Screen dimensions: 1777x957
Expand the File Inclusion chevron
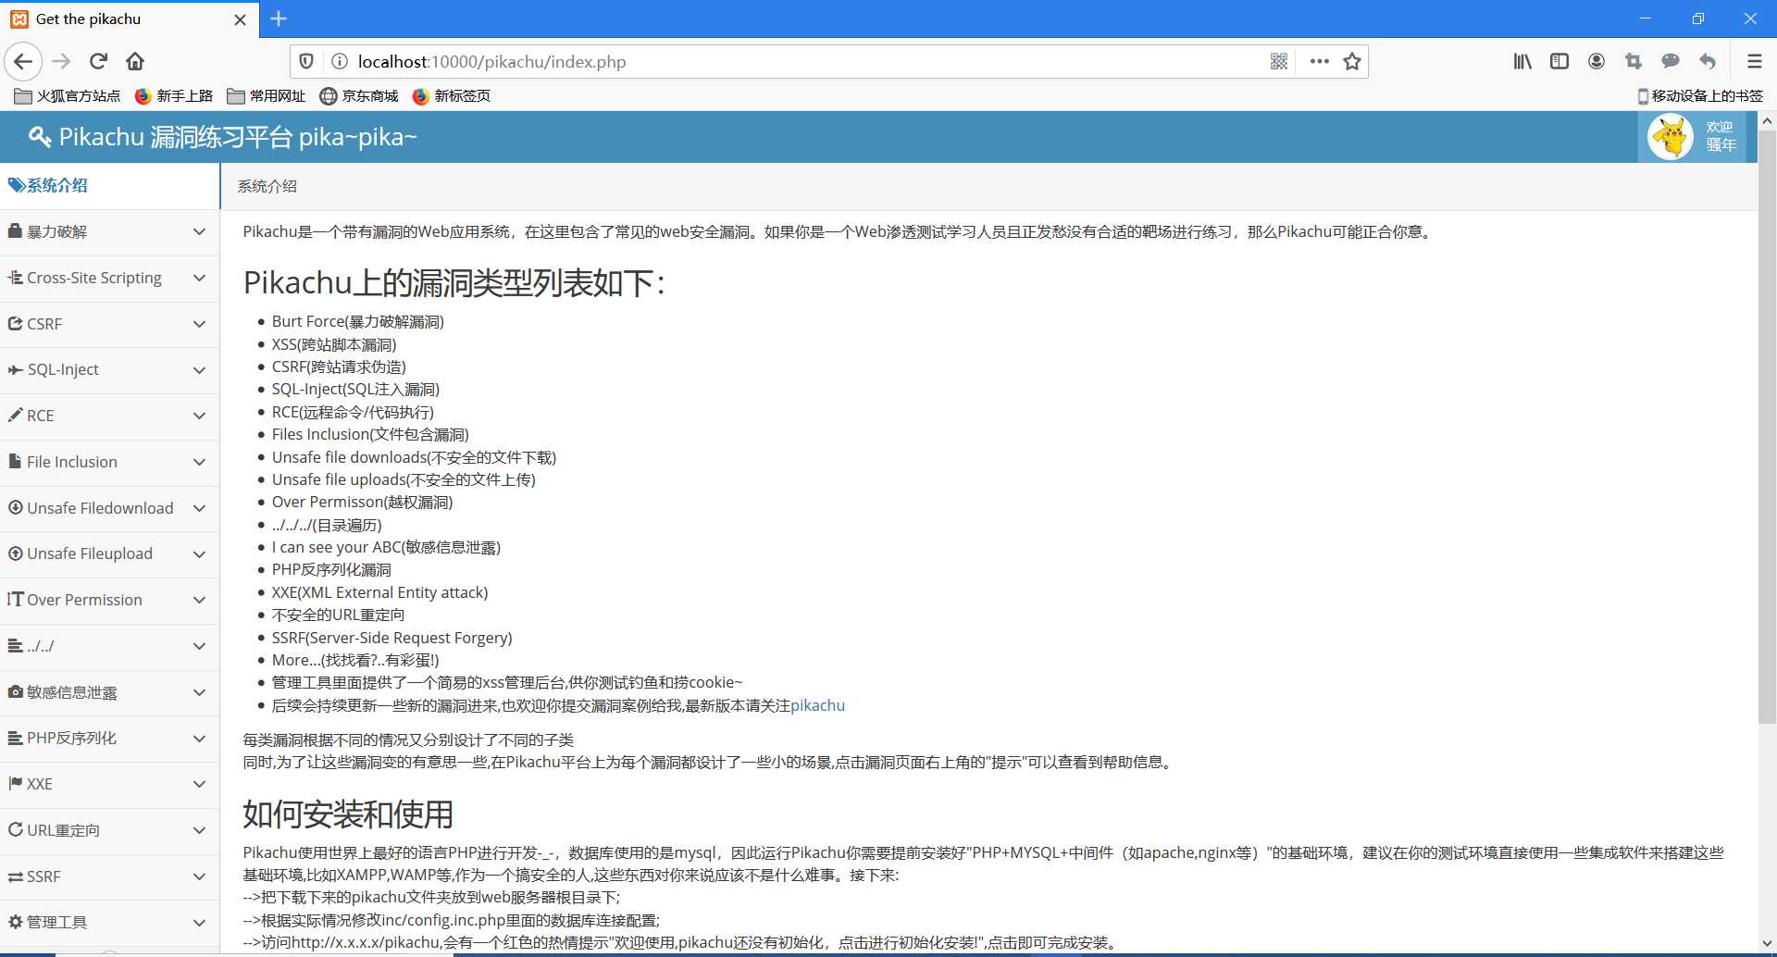[199, 462]
